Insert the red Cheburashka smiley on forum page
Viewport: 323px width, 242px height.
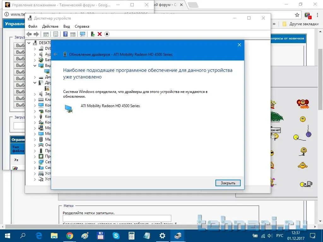tap(302, 104)
